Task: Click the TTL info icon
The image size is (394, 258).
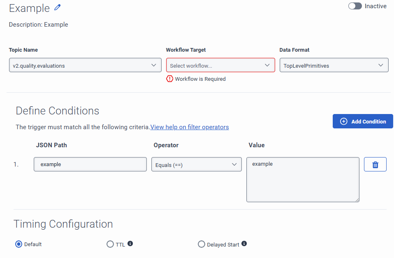Action: (x=130, y=244)
